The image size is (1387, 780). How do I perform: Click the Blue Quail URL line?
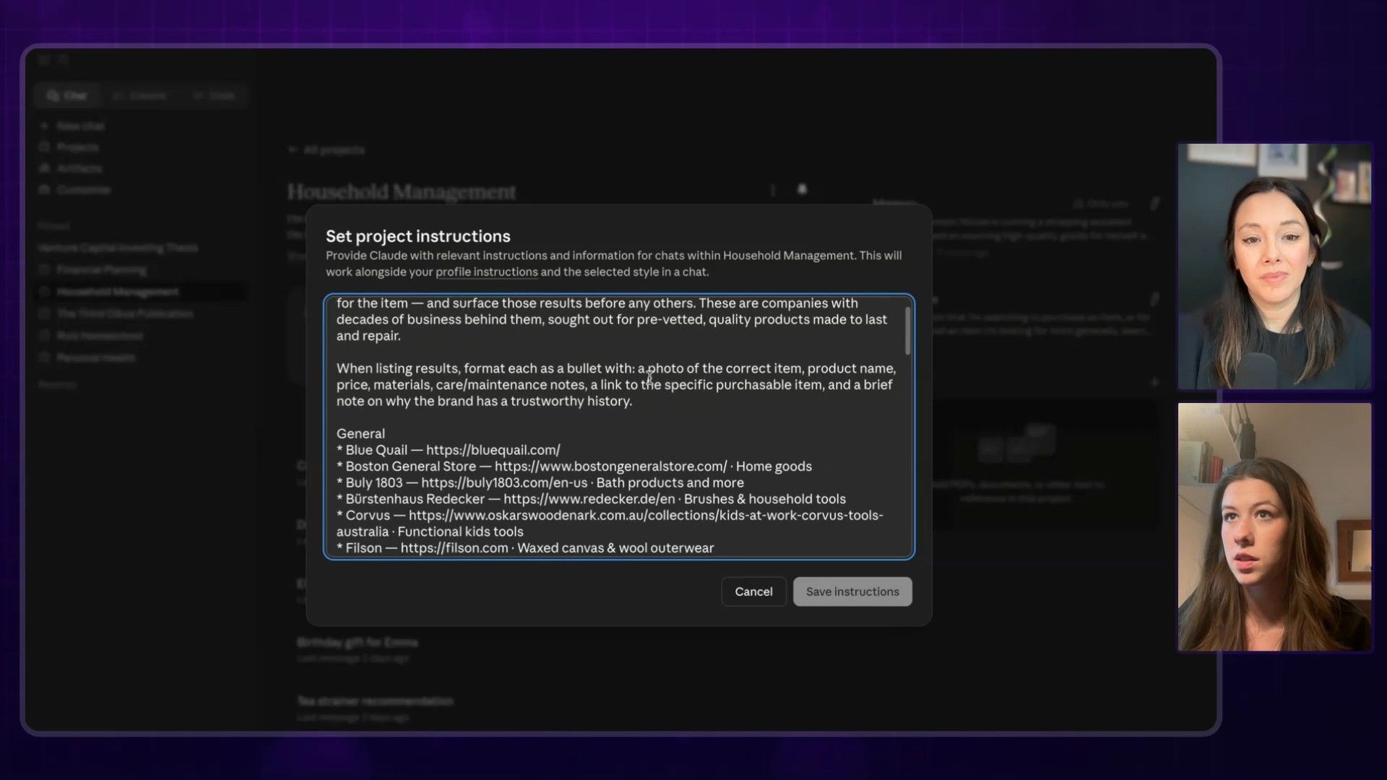[449, 450]
